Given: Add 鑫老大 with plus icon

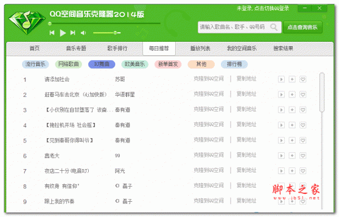Looking at the screenshot, I should (292, 156).
